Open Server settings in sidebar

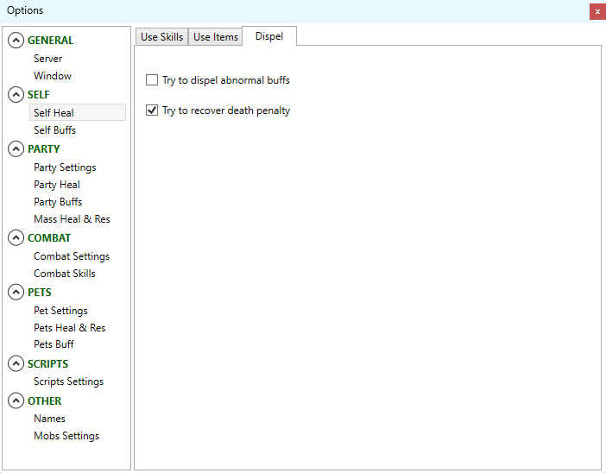point(48,59)
